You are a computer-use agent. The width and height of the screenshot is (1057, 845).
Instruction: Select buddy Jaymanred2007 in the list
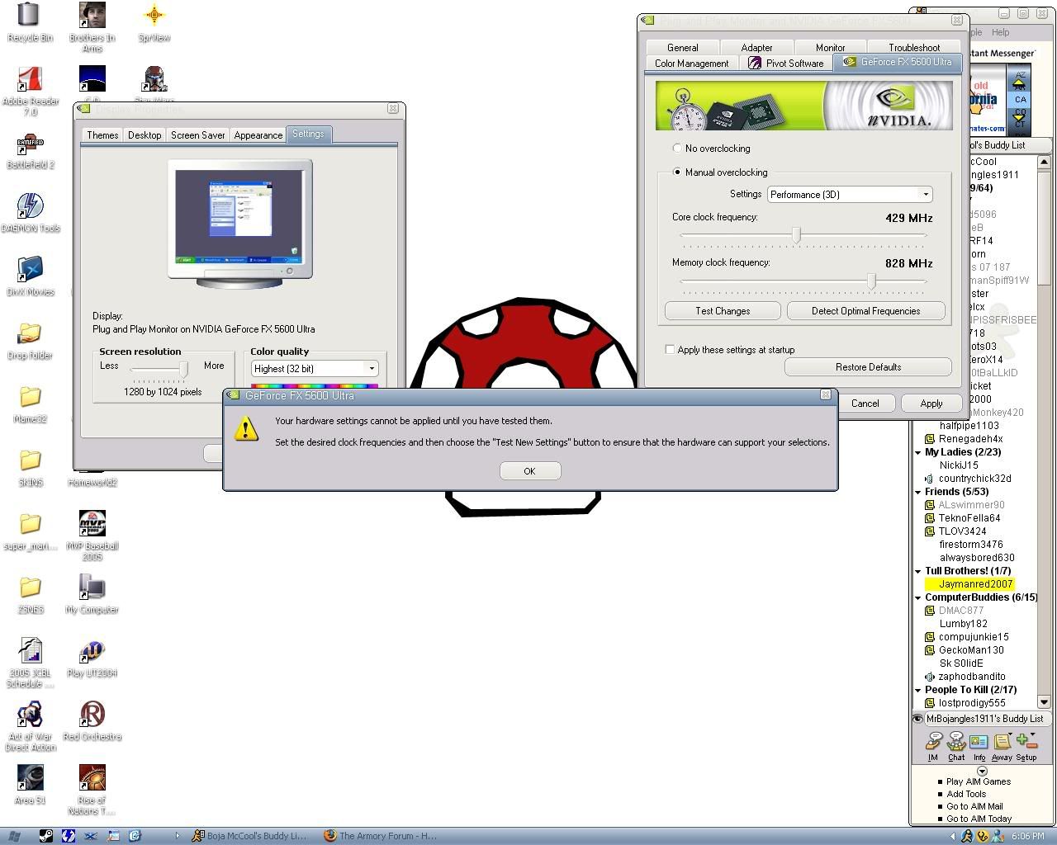pos(975,584)
